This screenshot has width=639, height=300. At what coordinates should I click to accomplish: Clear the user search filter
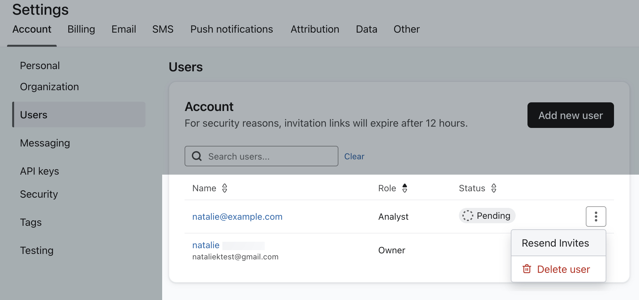pyautogui.click(x=354, y=156)
